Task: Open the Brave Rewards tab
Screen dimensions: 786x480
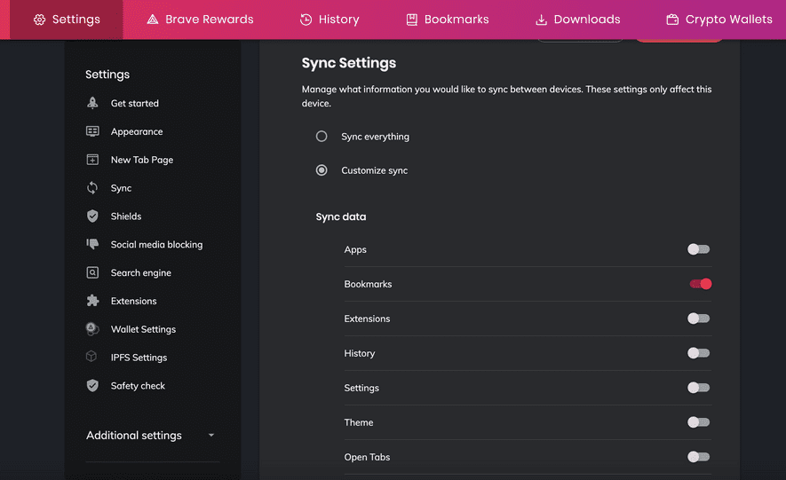Action: click(200, 20)
